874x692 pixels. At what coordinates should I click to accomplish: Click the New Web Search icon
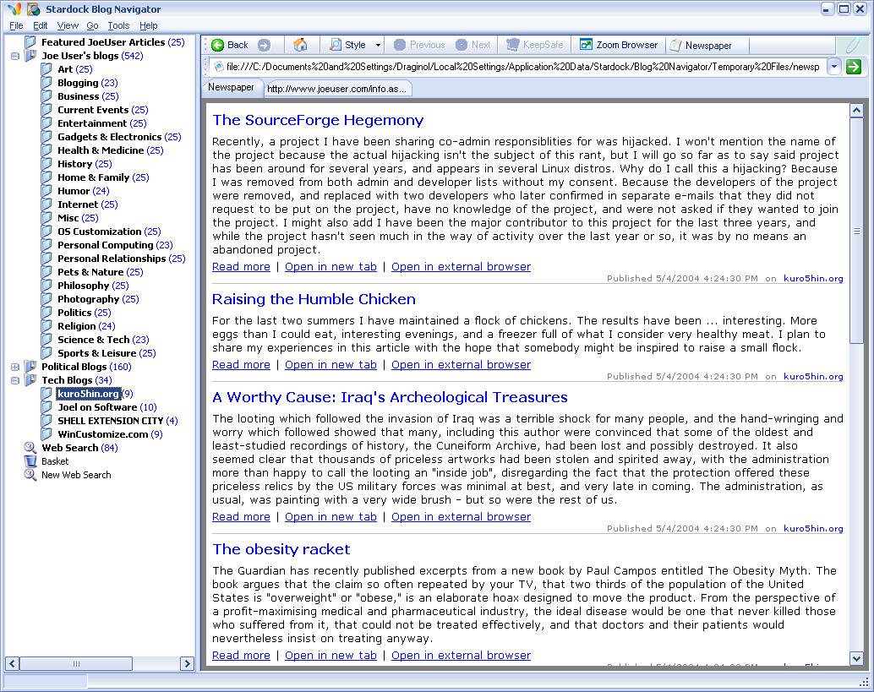(30, 475)
